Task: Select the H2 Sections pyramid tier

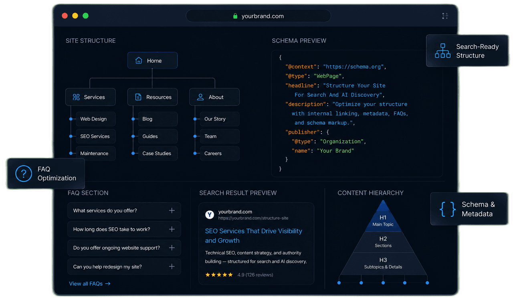Action: 383,242
